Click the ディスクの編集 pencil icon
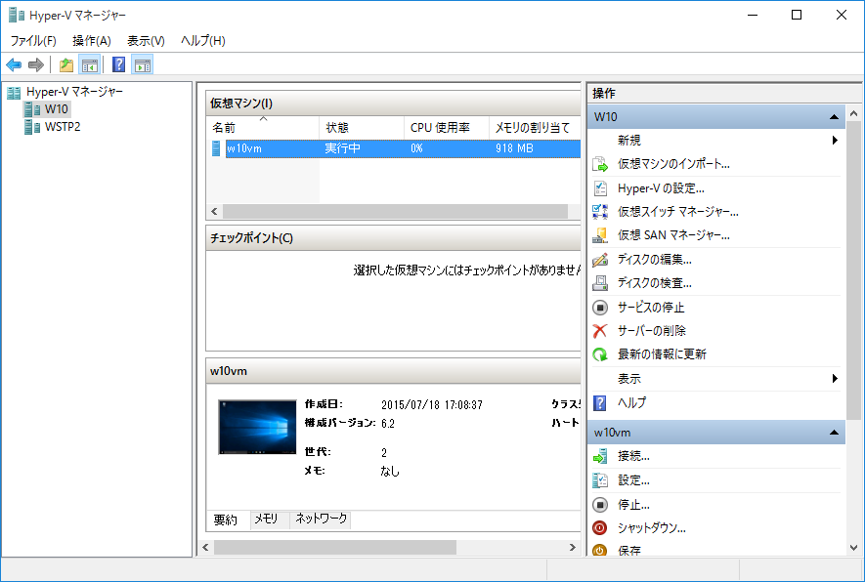Viewport: 865px width, 582px height. pos(600,259)
